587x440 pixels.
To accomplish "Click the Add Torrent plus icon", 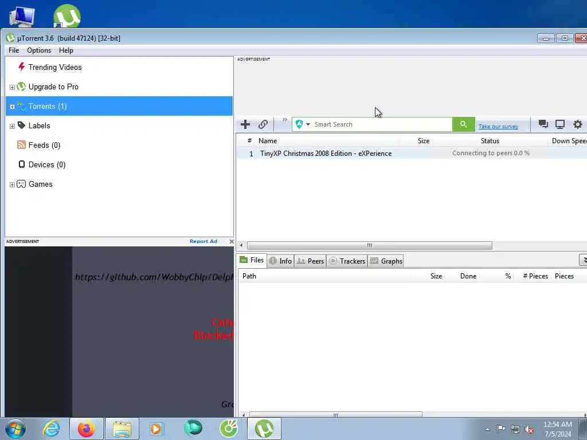I will (245, 124).
